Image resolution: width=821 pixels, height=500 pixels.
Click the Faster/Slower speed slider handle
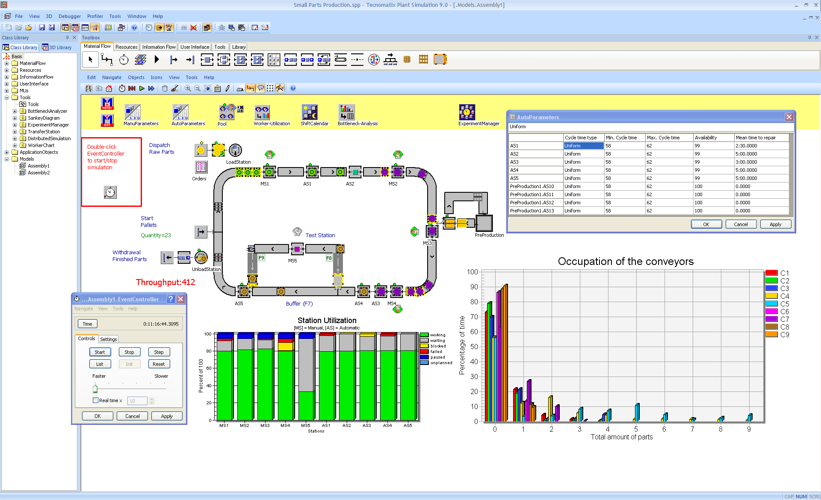click(95, 388)
